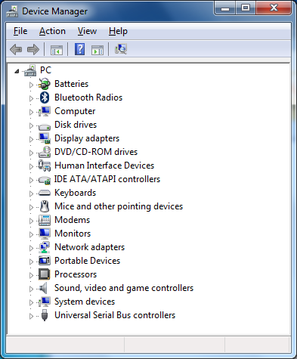Click the USB controllers plug icon
The width and height of the screenshot is (297, 359).
pos(45,315)
